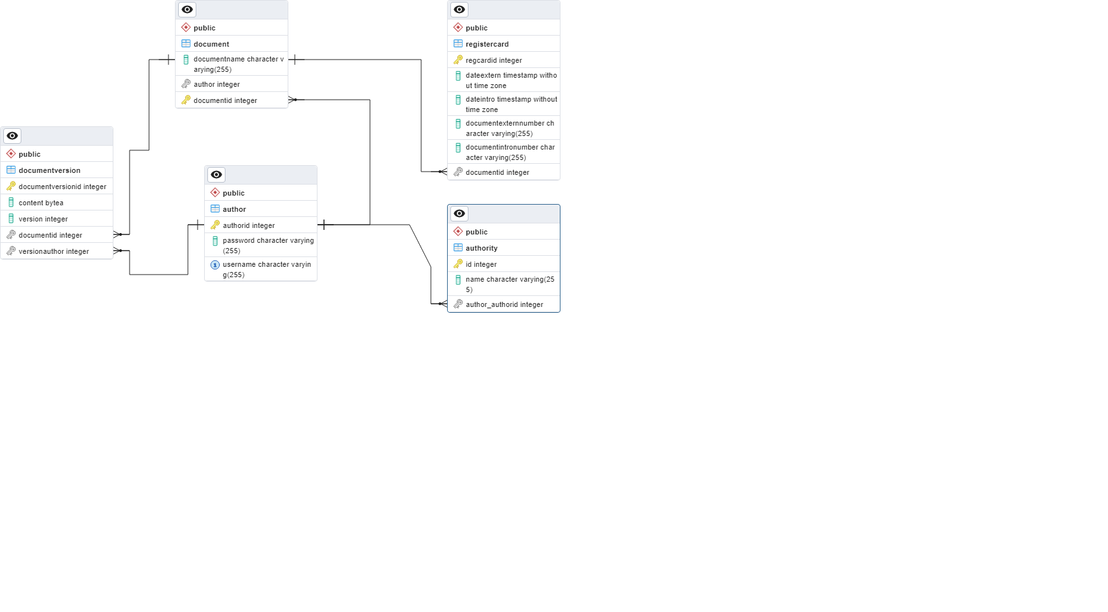
Task: Click the schema icon in documentversion table
Action: coord(11,153)
